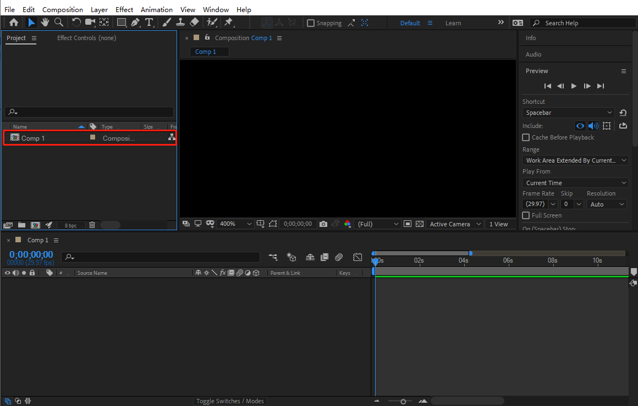
Task: Open the 400% magnification dropdown
Action: click(x=235, y=224)
